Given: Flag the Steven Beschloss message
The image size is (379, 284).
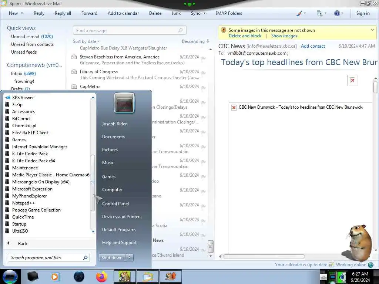Looking at the screenshot, I should [204, 58].
